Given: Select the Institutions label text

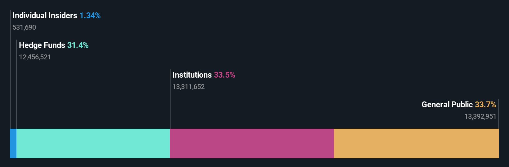Looking at the screenshot, I should click(192, 75).
